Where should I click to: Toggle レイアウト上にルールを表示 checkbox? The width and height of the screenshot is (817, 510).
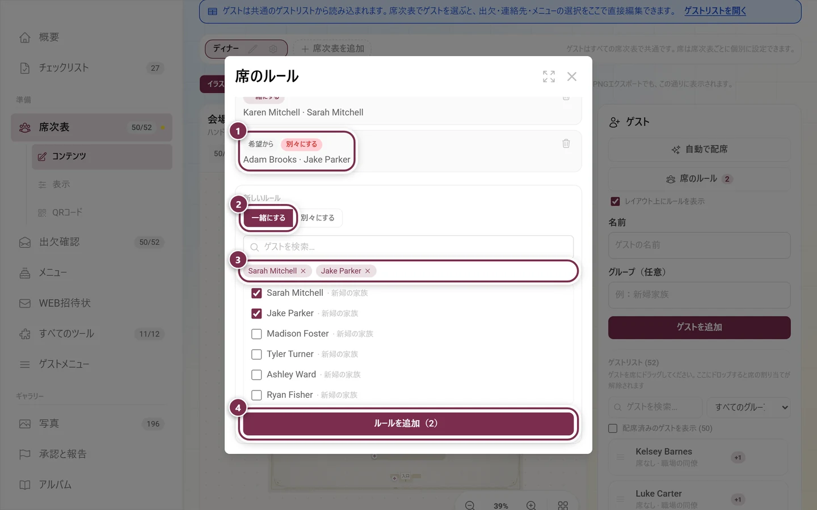coord(615,201)
